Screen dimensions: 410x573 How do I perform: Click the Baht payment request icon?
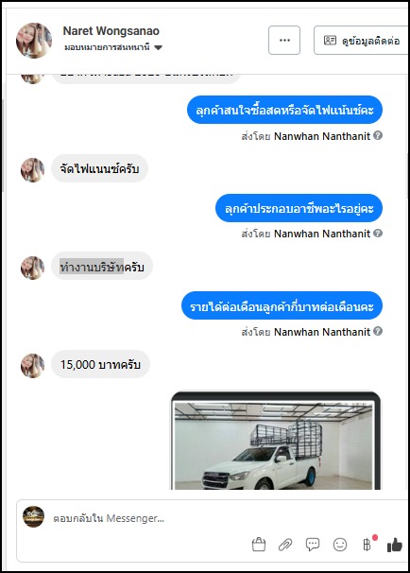(x=367, y=545)
